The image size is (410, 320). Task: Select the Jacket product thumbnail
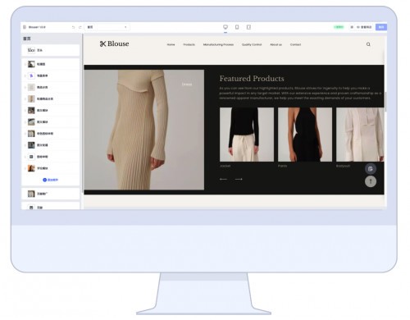pos(247,135)
